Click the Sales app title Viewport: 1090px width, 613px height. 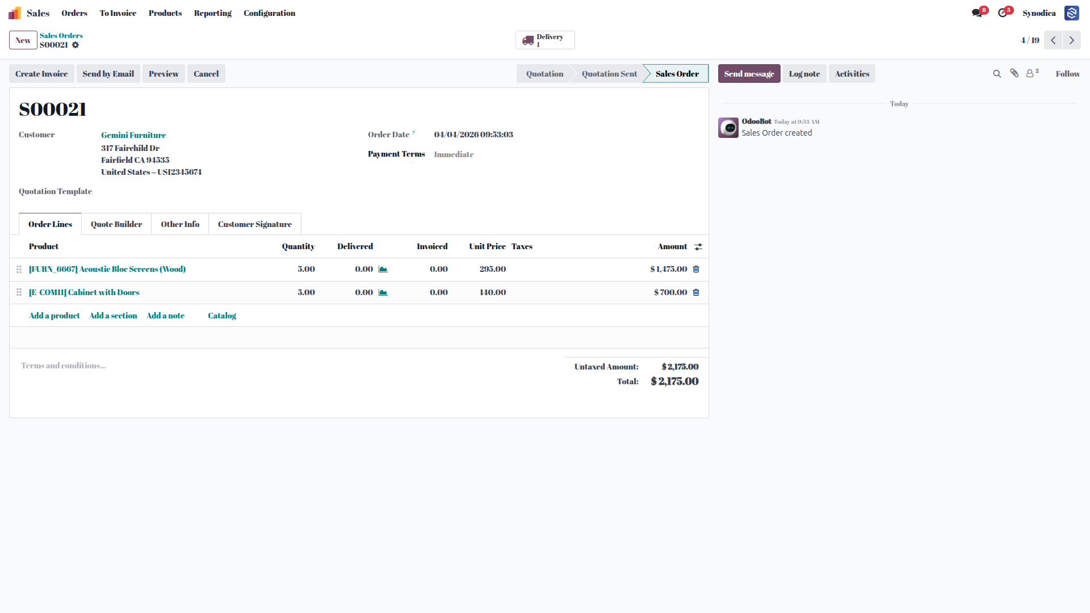click(x=38, y=13)
